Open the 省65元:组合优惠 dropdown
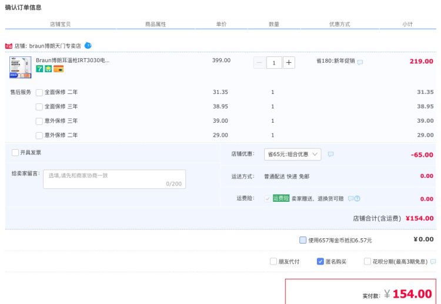441x304 pixels. click(x=292, y=154)
